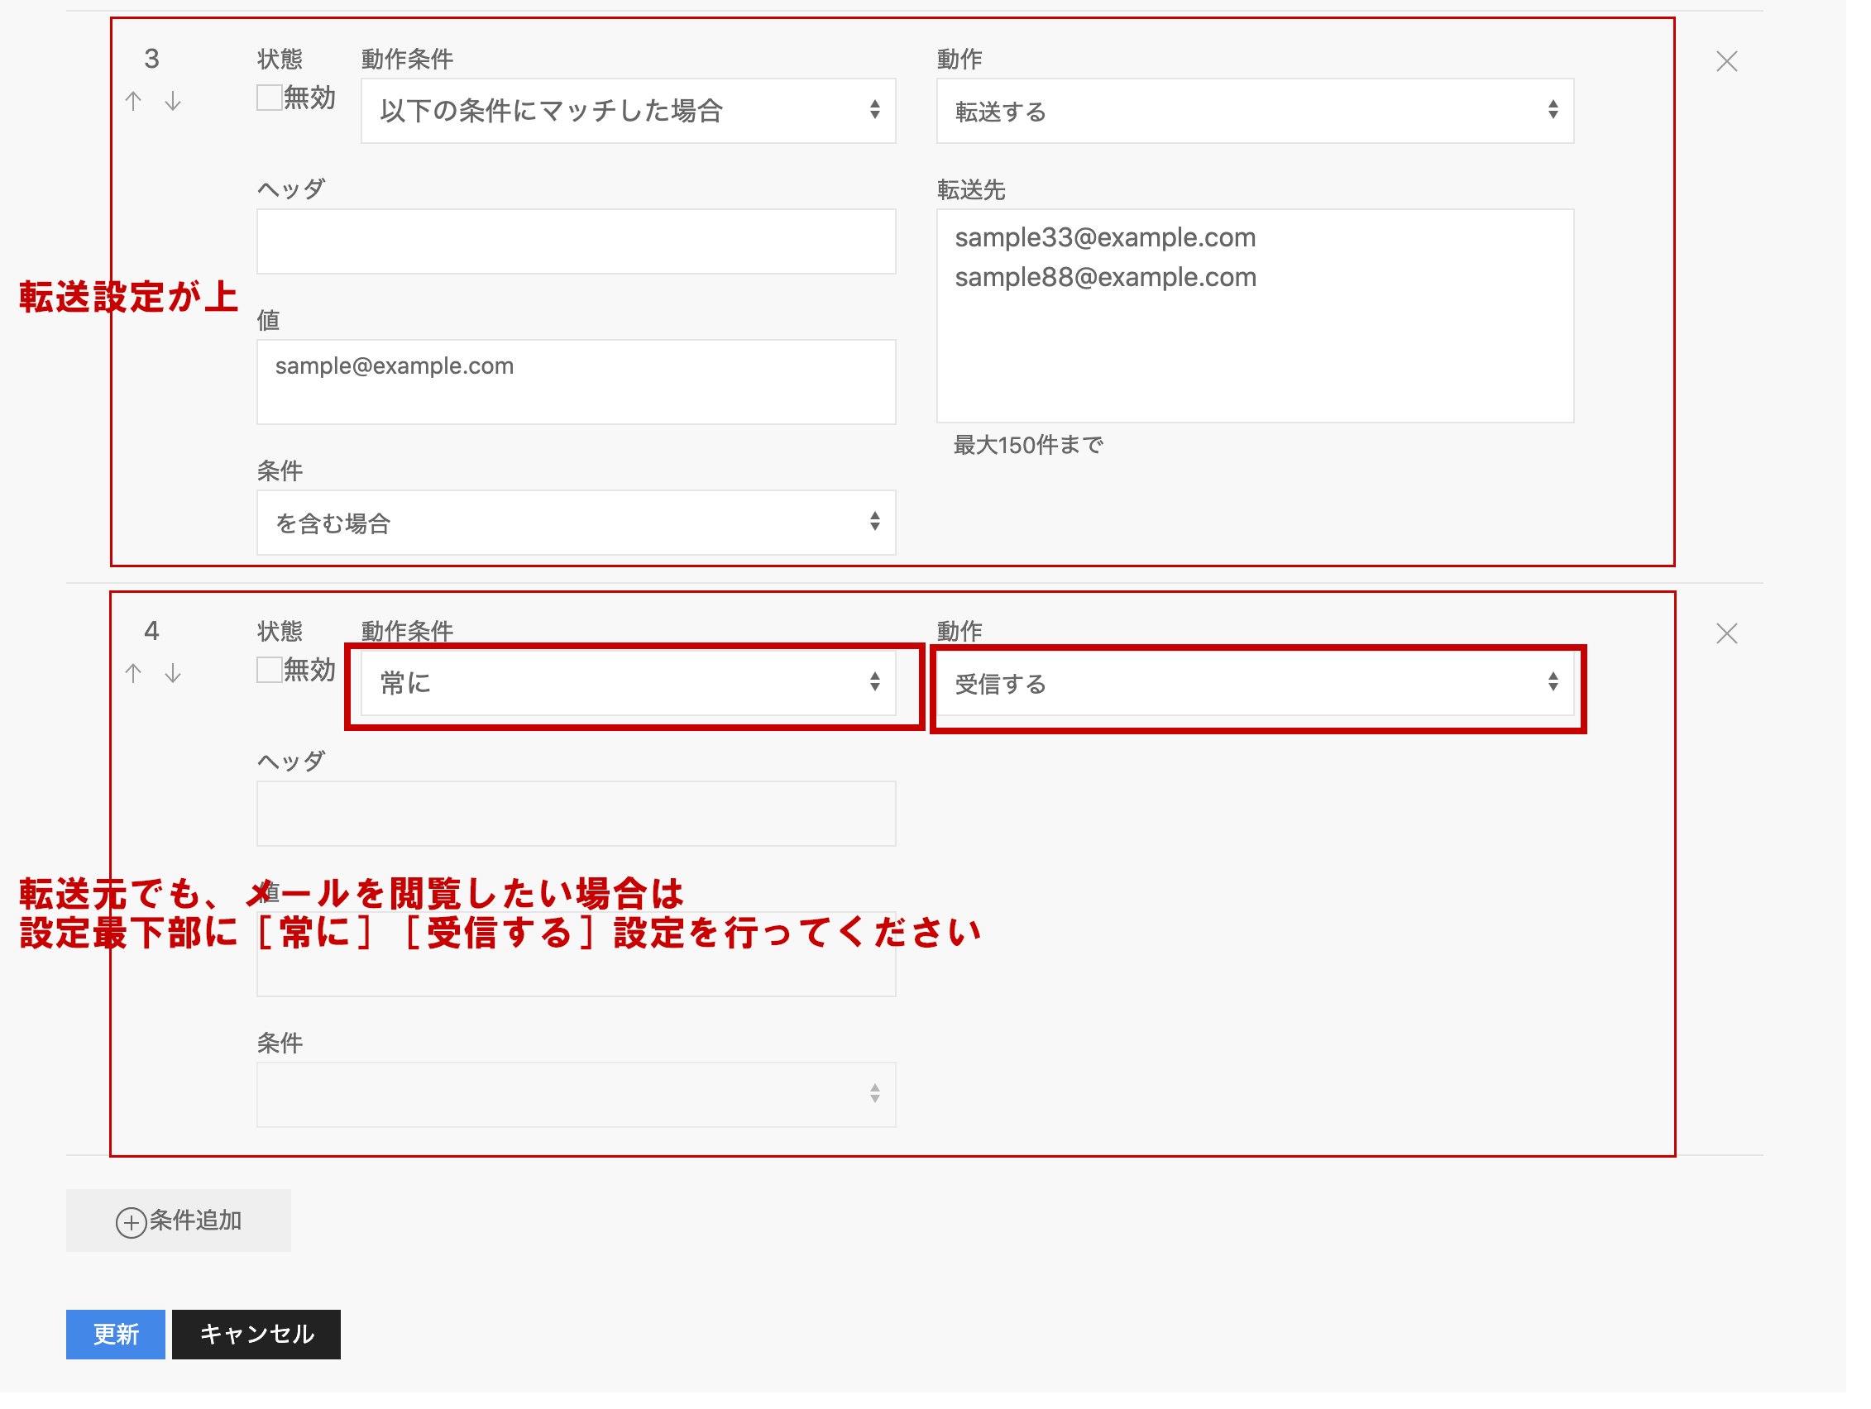Open the empty 条件 dropdown in rule 4

pyautogui.click(x=576, y=1095)
